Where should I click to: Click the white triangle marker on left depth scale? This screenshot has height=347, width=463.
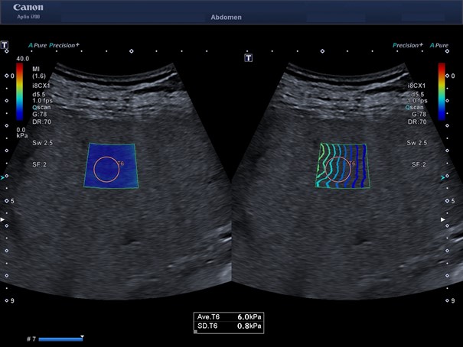pos(5,219)
